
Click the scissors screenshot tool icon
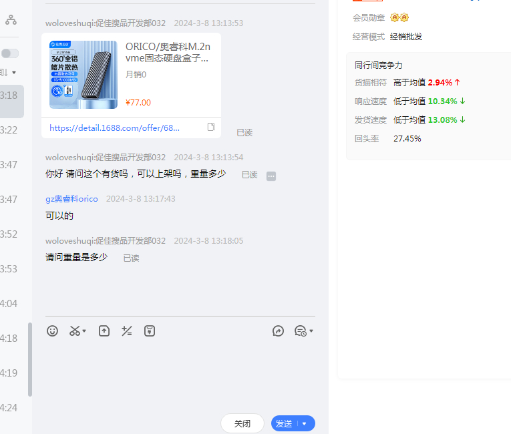click(x=75, y=331)
